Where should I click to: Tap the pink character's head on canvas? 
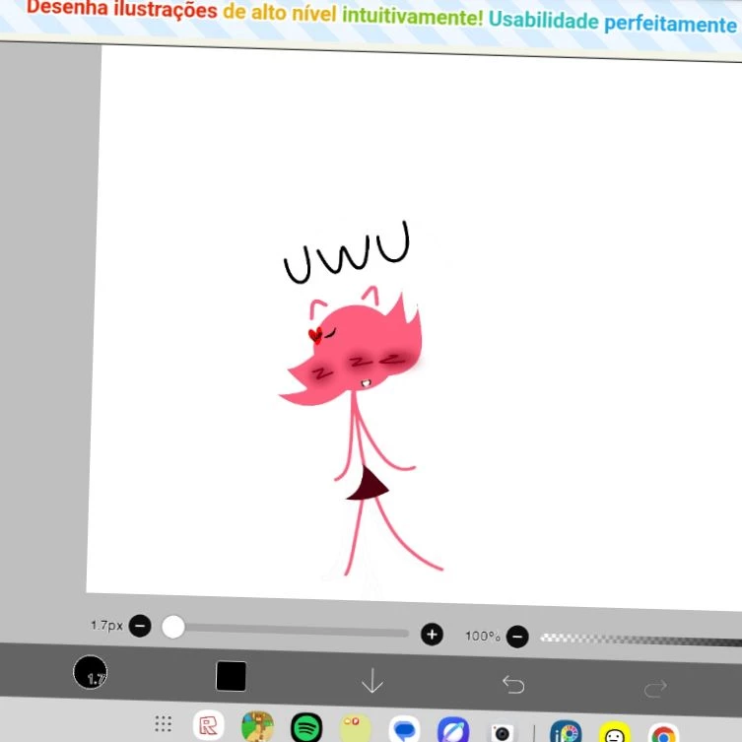pyautogui.click(x=355, y=350)
